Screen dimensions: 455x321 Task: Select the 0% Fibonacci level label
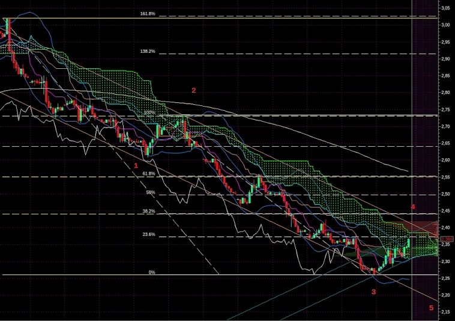[152, 272]
